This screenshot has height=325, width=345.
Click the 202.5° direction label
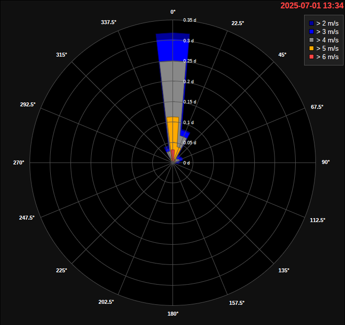(x=106, y=302)
